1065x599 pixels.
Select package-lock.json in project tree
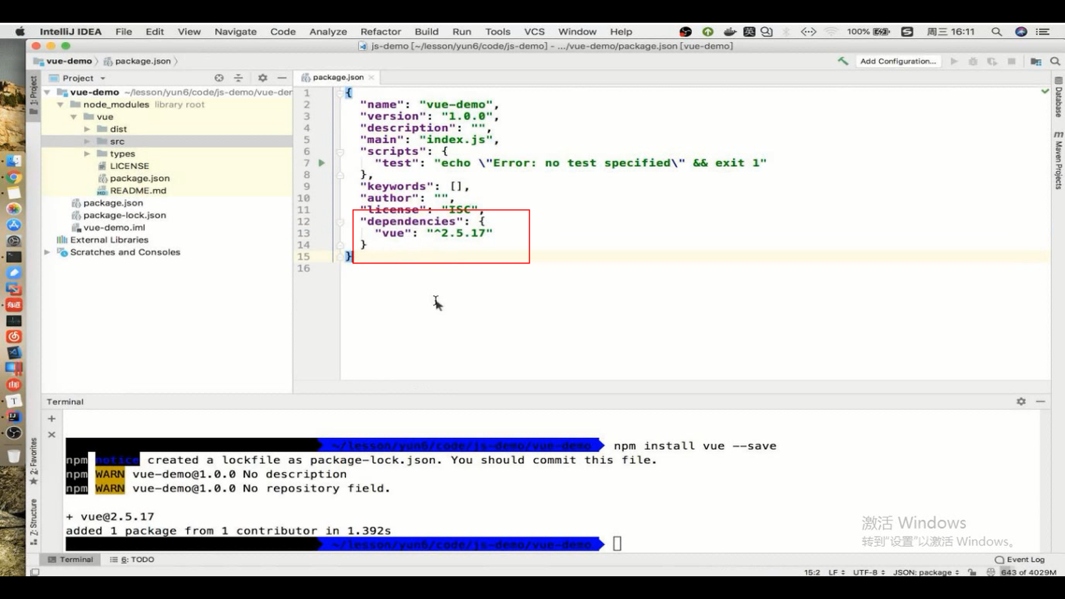pyautogui.click(x=124, y=215)
